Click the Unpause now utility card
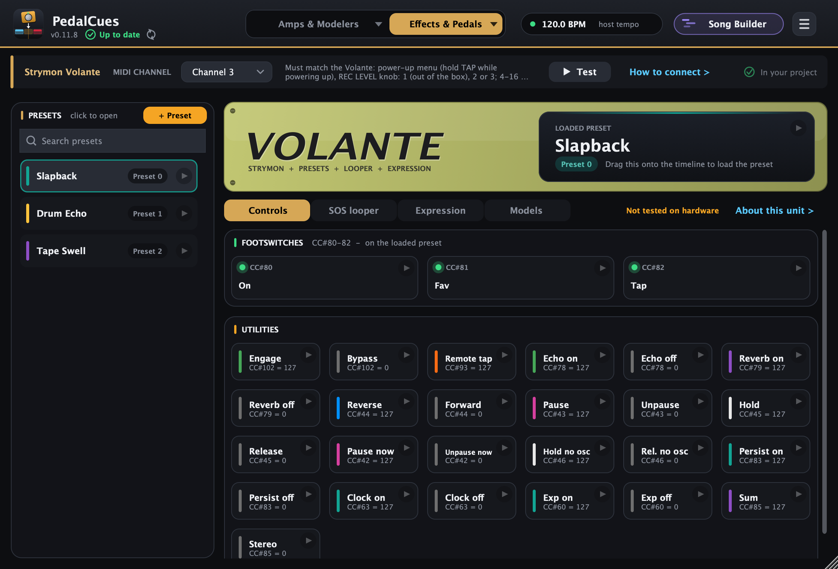The image size is (838, 569). [471, 454]
